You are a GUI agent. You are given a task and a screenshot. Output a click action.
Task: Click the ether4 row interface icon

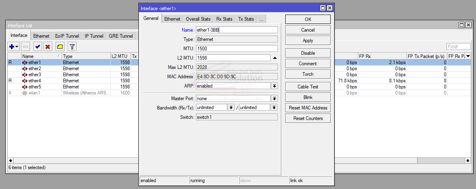tap(25, 81)
